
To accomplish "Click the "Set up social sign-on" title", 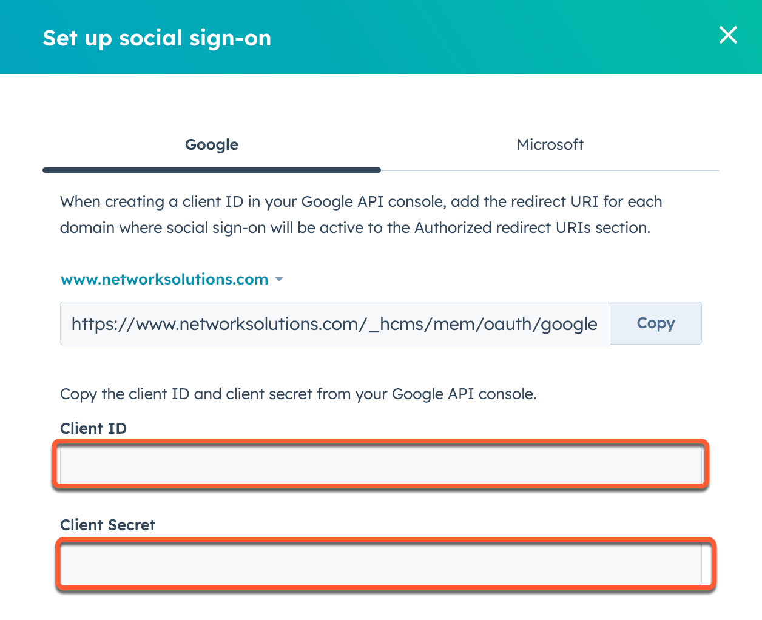I will pos(157,38).
